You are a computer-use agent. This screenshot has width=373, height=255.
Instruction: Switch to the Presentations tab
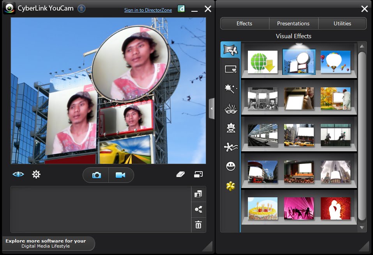(293, 23)
